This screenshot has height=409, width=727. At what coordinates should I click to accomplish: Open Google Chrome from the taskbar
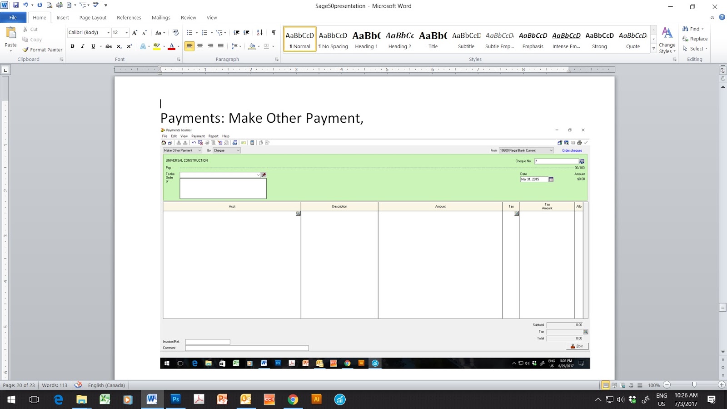pos(293,399)
